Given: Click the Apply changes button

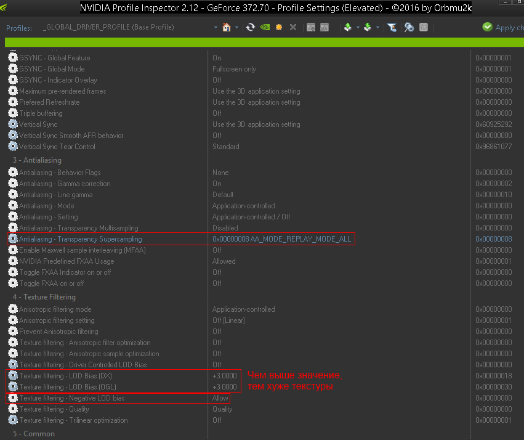Looking at the screenshot, I should click(x=503, y=27).
